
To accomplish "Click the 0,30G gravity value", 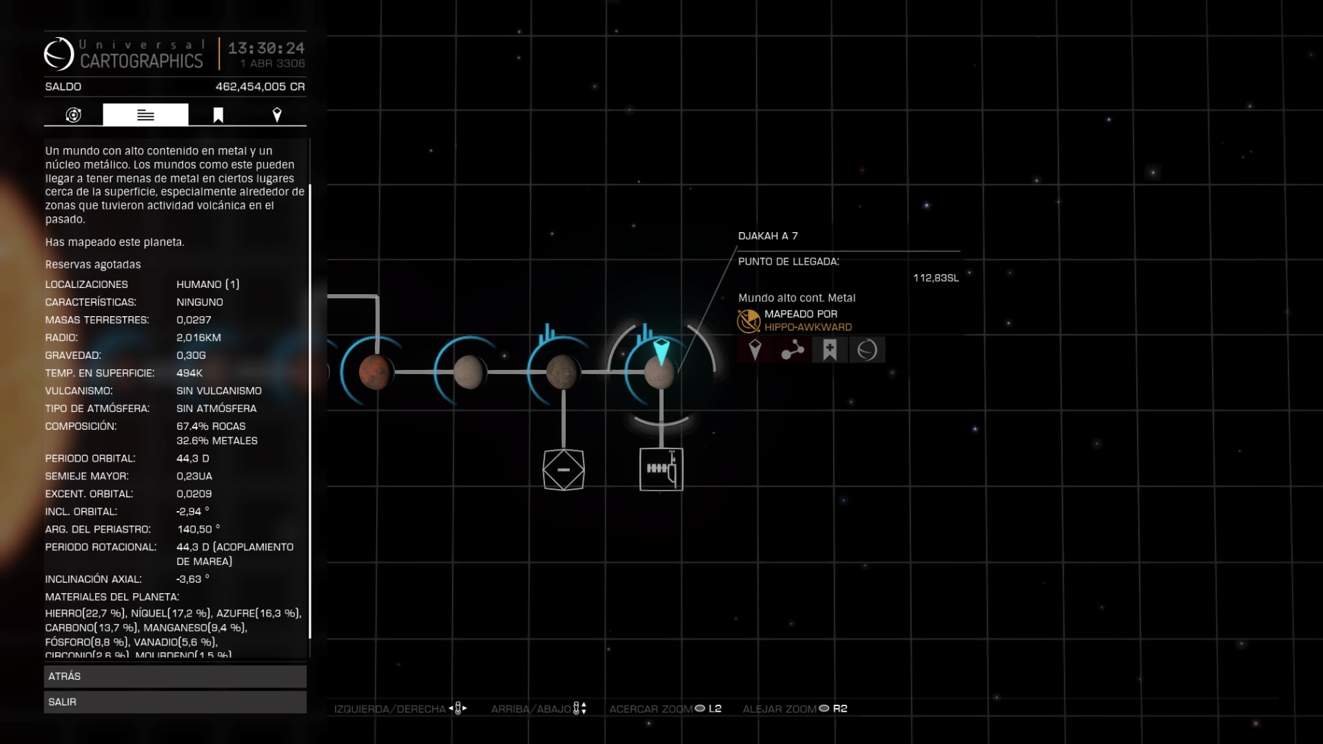I will [191, 355].
